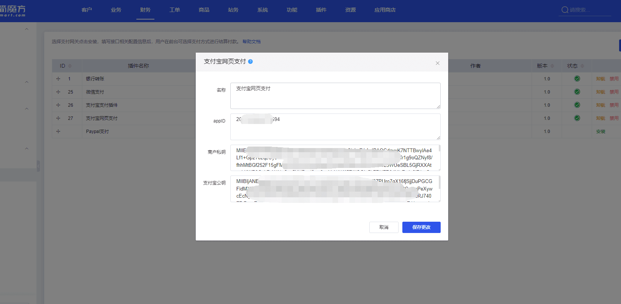Click 卸载 for 微信支付 row
The width and height of the screenshot is (621, 304).
click(601, 92)
